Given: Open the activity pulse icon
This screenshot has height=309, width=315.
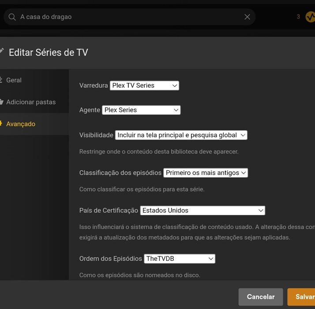Looking at the screenshot, I should [310, 17].
